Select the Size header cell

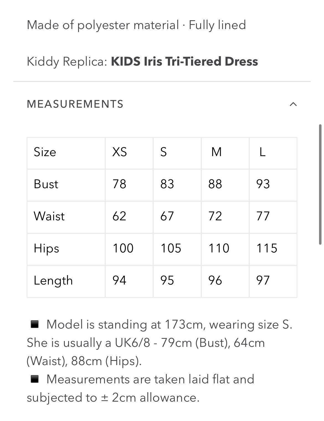45,152
